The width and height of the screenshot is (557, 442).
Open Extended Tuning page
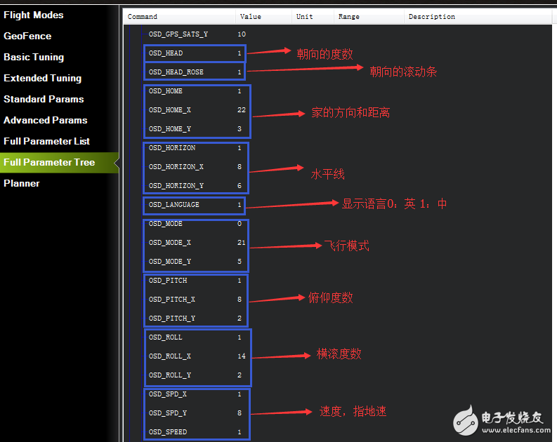(43, 79)
